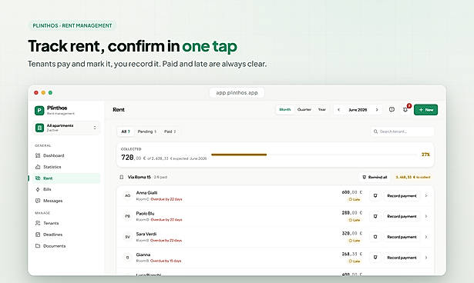
Task: Open the messages icon in header
Action: (x=392, y=109)
